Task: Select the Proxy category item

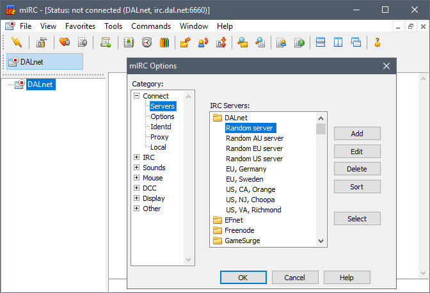Action: [x=159, y=137]
